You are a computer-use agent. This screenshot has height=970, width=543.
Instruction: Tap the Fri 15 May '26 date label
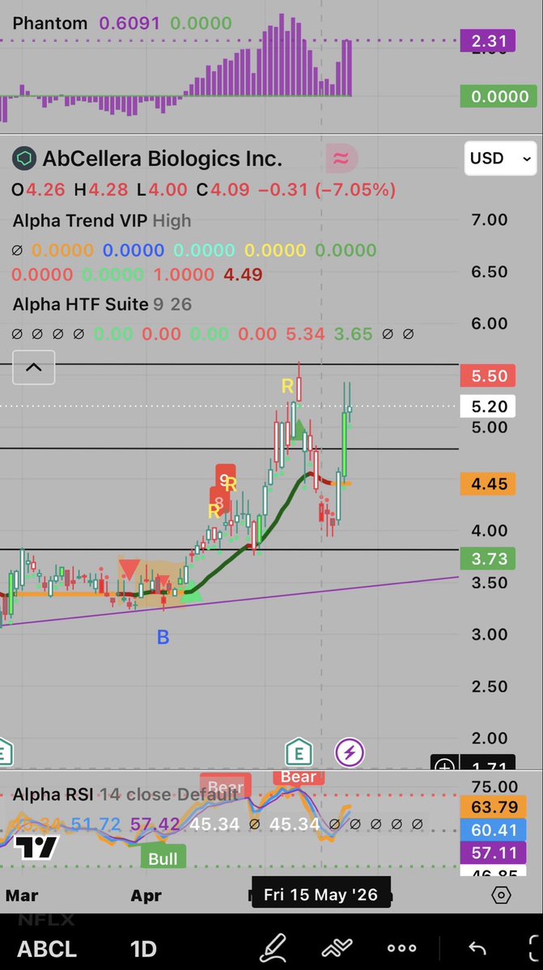pos(321,895)
